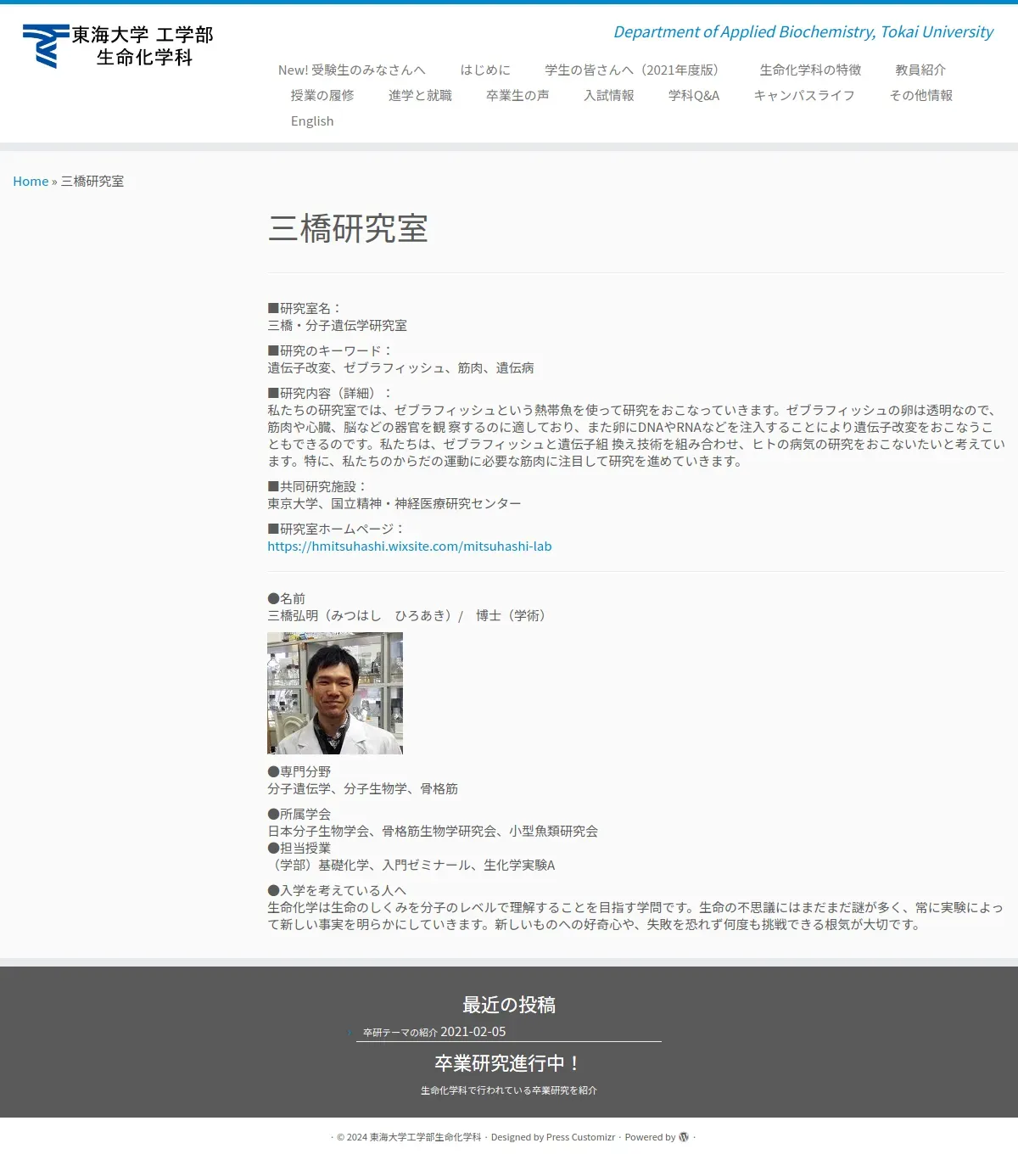Click the text 日本分子生物学会、骨格筋生物学研究会、小型魚類研究会

[433, 832]
